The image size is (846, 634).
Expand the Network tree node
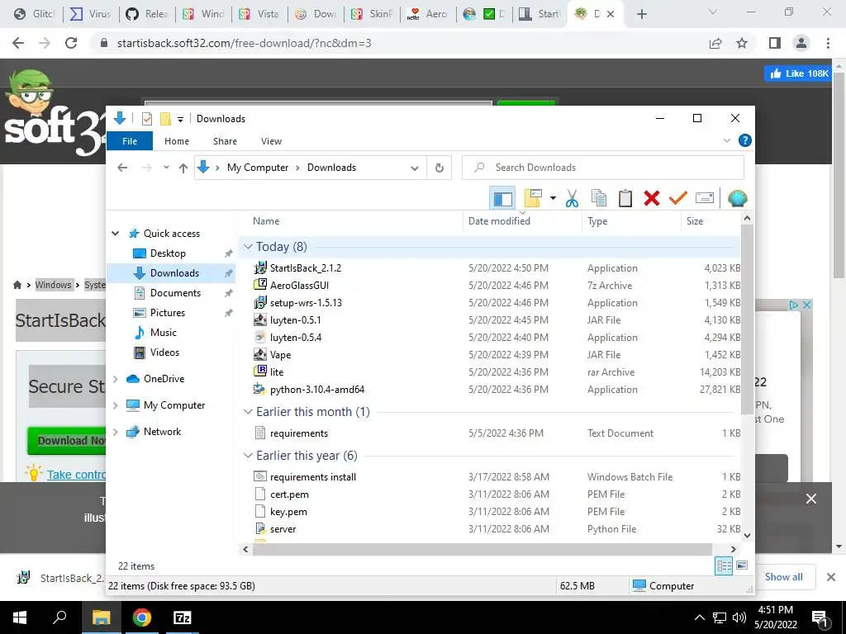click(115, 432)
